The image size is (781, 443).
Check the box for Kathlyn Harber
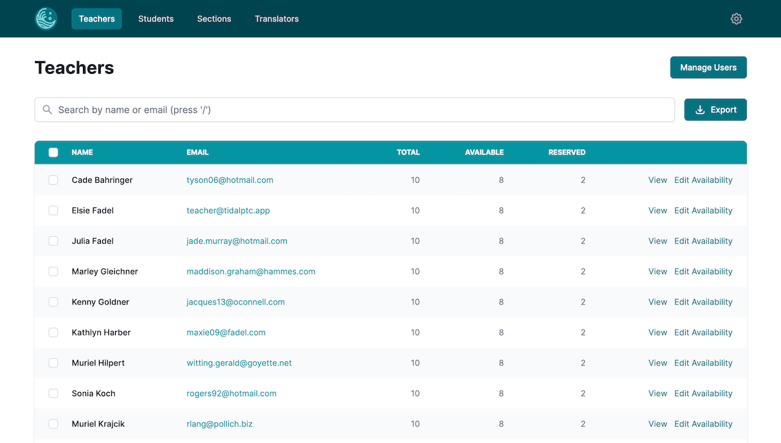point(54,332)
